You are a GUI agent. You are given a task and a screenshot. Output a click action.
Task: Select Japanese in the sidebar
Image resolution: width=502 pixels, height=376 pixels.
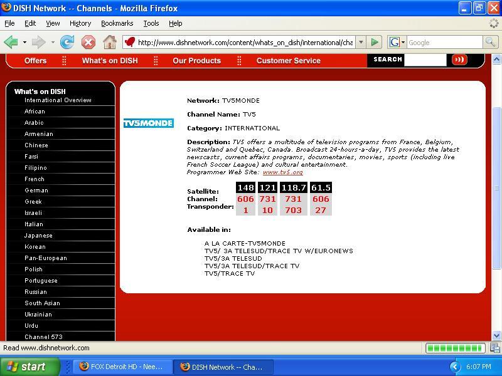[38, 236]
